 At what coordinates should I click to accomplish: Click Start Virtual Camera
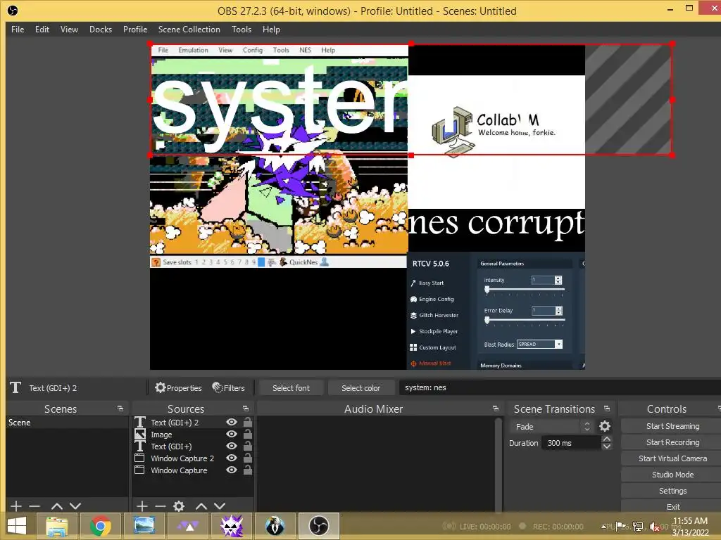(672, 458)
